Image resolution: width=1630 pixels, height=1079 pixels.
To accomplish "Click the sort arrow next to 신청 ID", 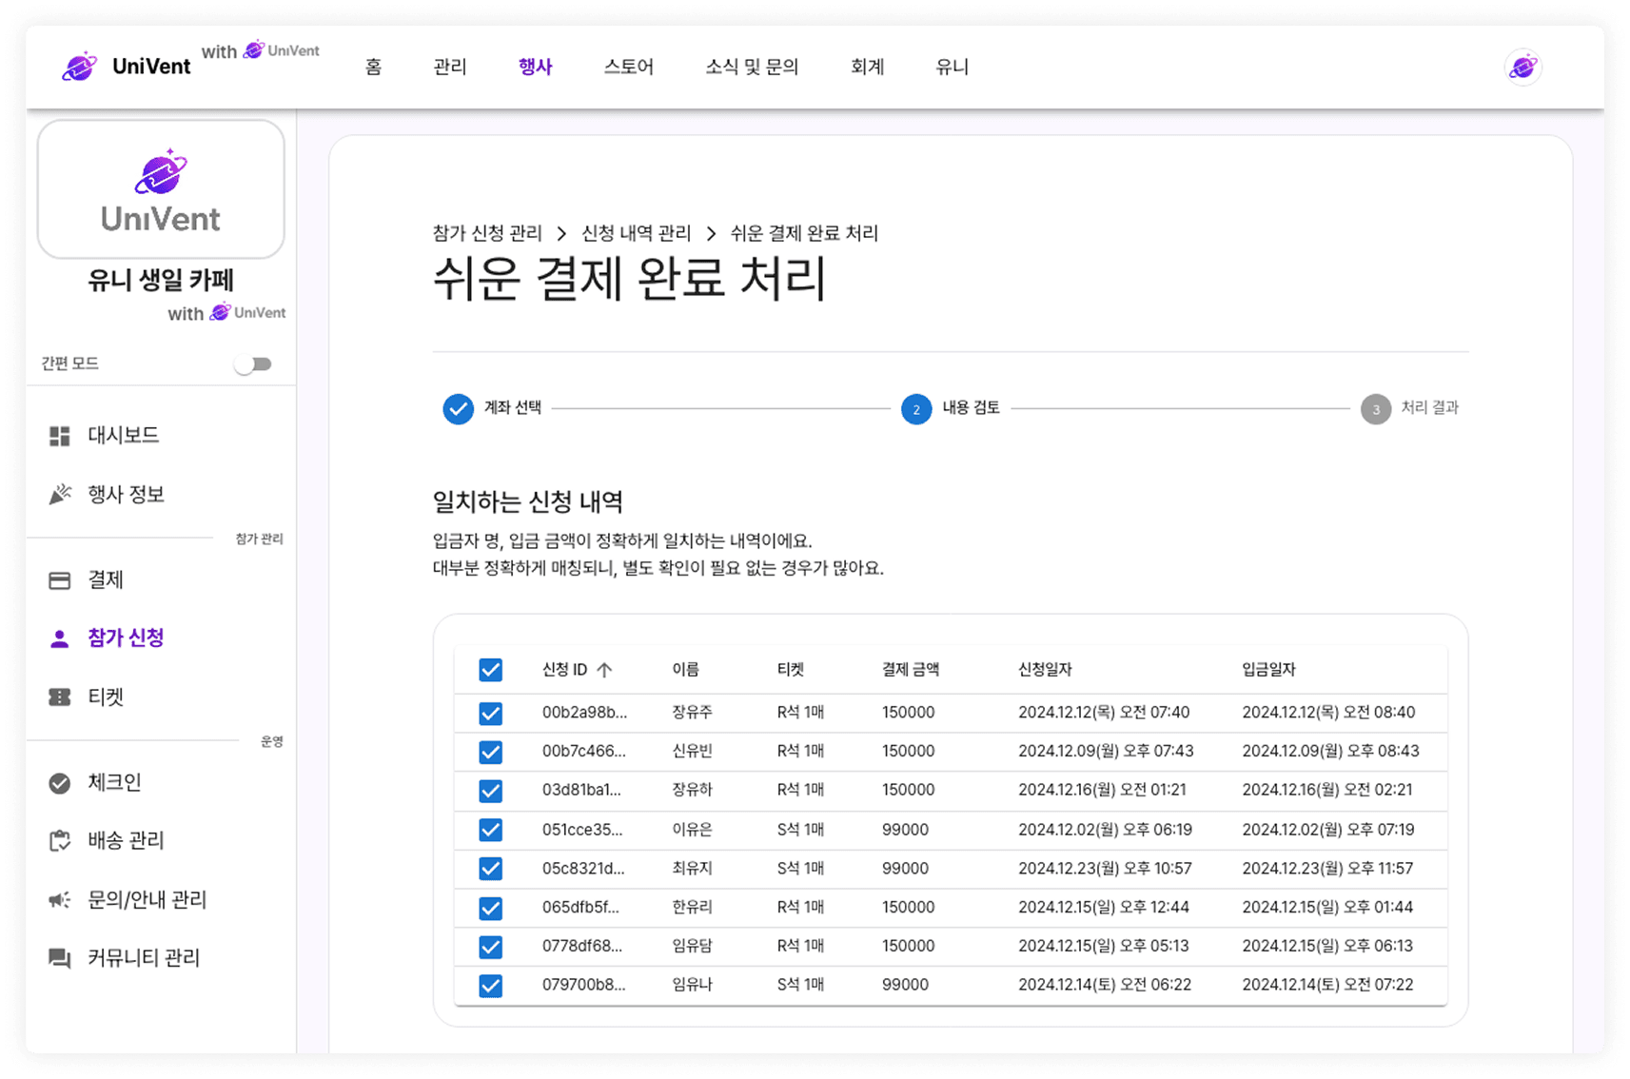I will 604,670.
